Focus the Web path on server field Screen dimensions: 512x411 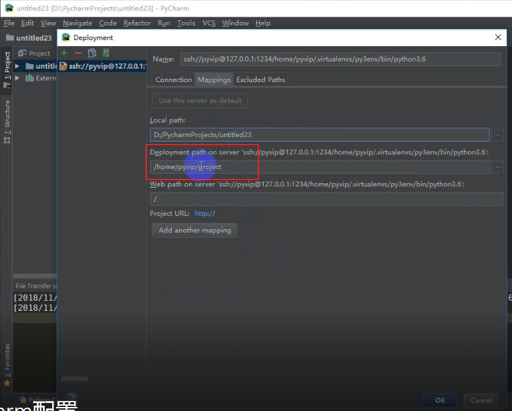pos(327,198)
